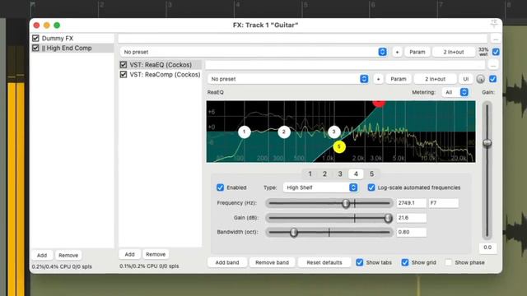Switch to band tab 3
The height and width of the screenshot is (296, 527).
340,173
